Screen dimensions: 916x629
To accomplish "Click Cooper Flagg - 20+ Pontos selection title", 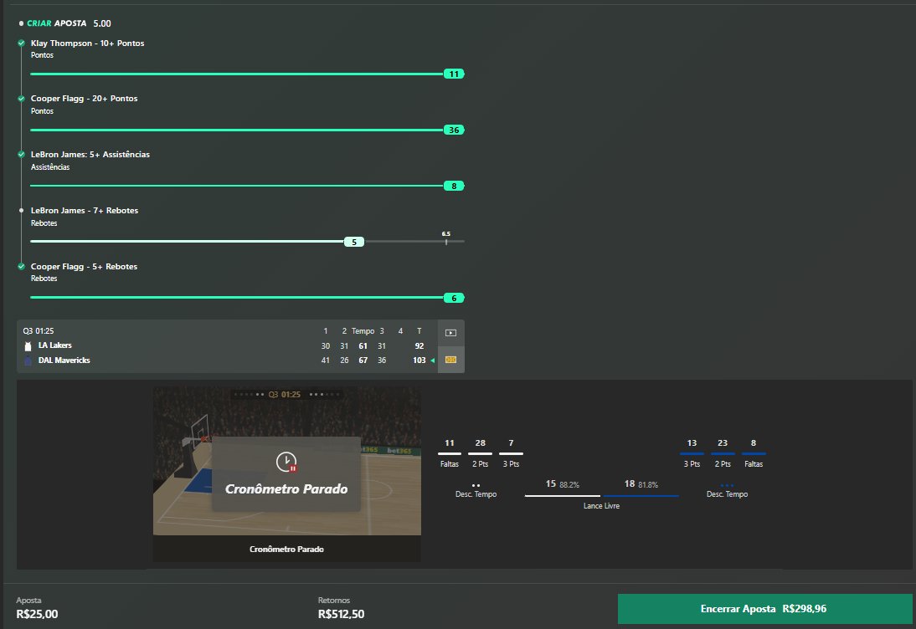I will 84,99.
